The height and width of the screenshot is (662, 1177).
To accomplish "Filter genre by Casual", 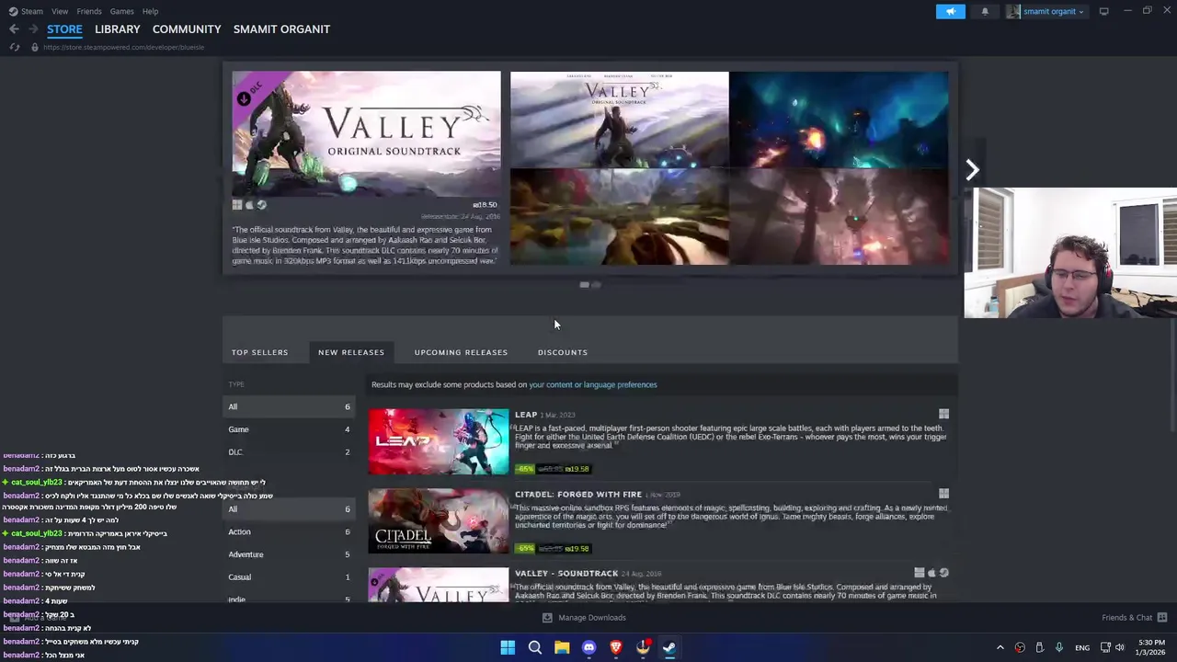I will pos(289,577).
